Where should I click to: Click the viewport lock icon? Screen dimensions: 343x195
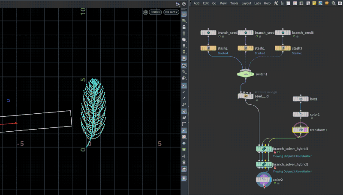click(x=146, y=12)
